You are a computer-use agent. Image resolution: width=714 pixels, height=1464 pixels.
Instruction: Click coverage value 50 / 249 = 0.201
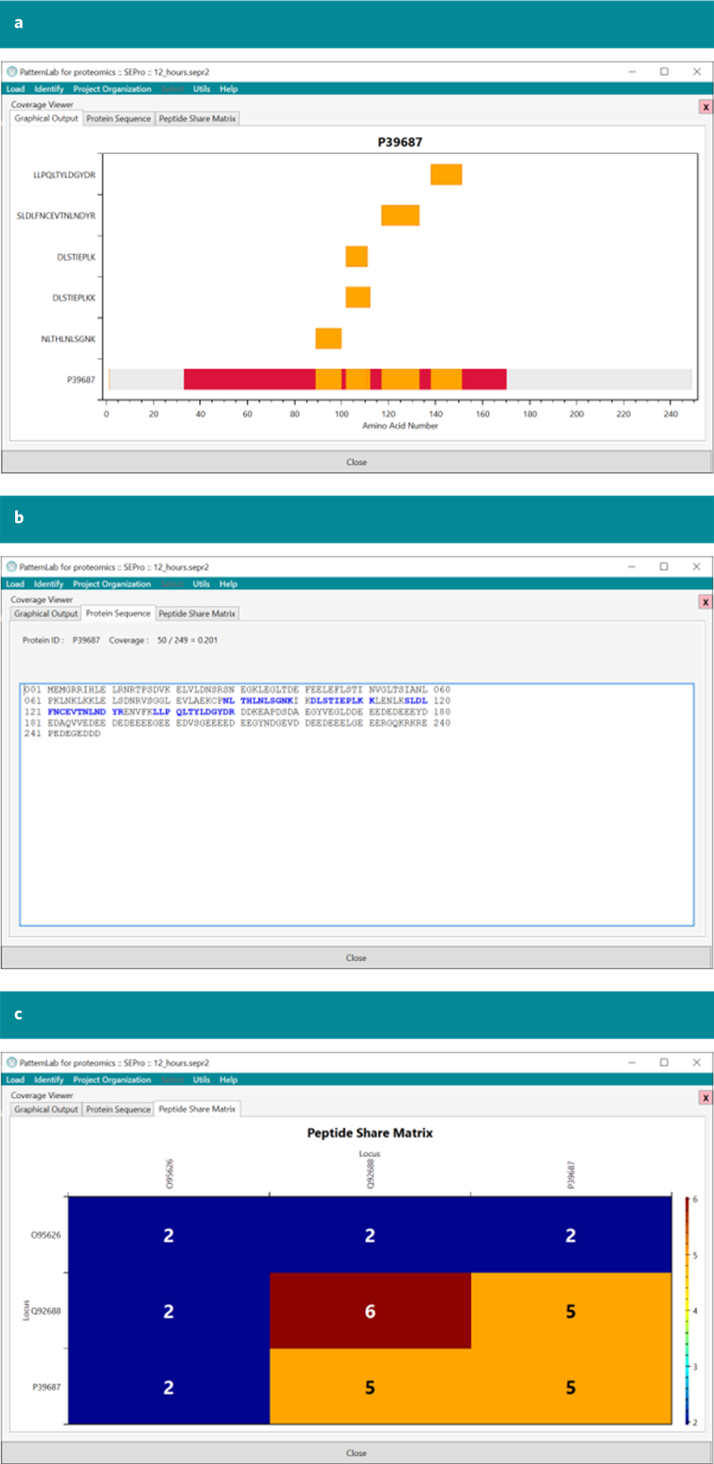click(188, 640)
